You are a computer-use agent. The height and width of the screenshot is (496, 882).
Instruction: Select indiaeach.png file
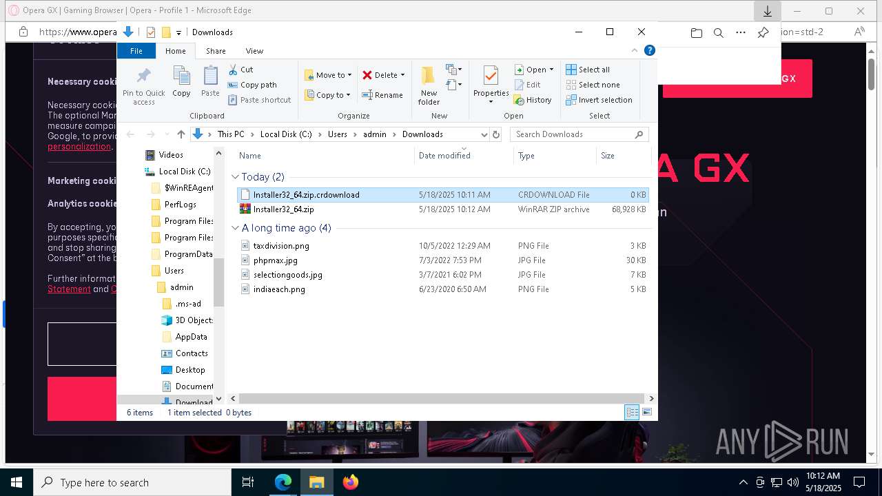point(442,289)
